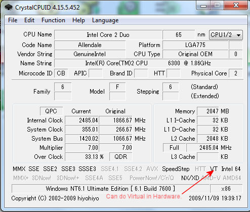
Task: Click the Vendor String field GenuineIntel
Action: click(90, 54)
